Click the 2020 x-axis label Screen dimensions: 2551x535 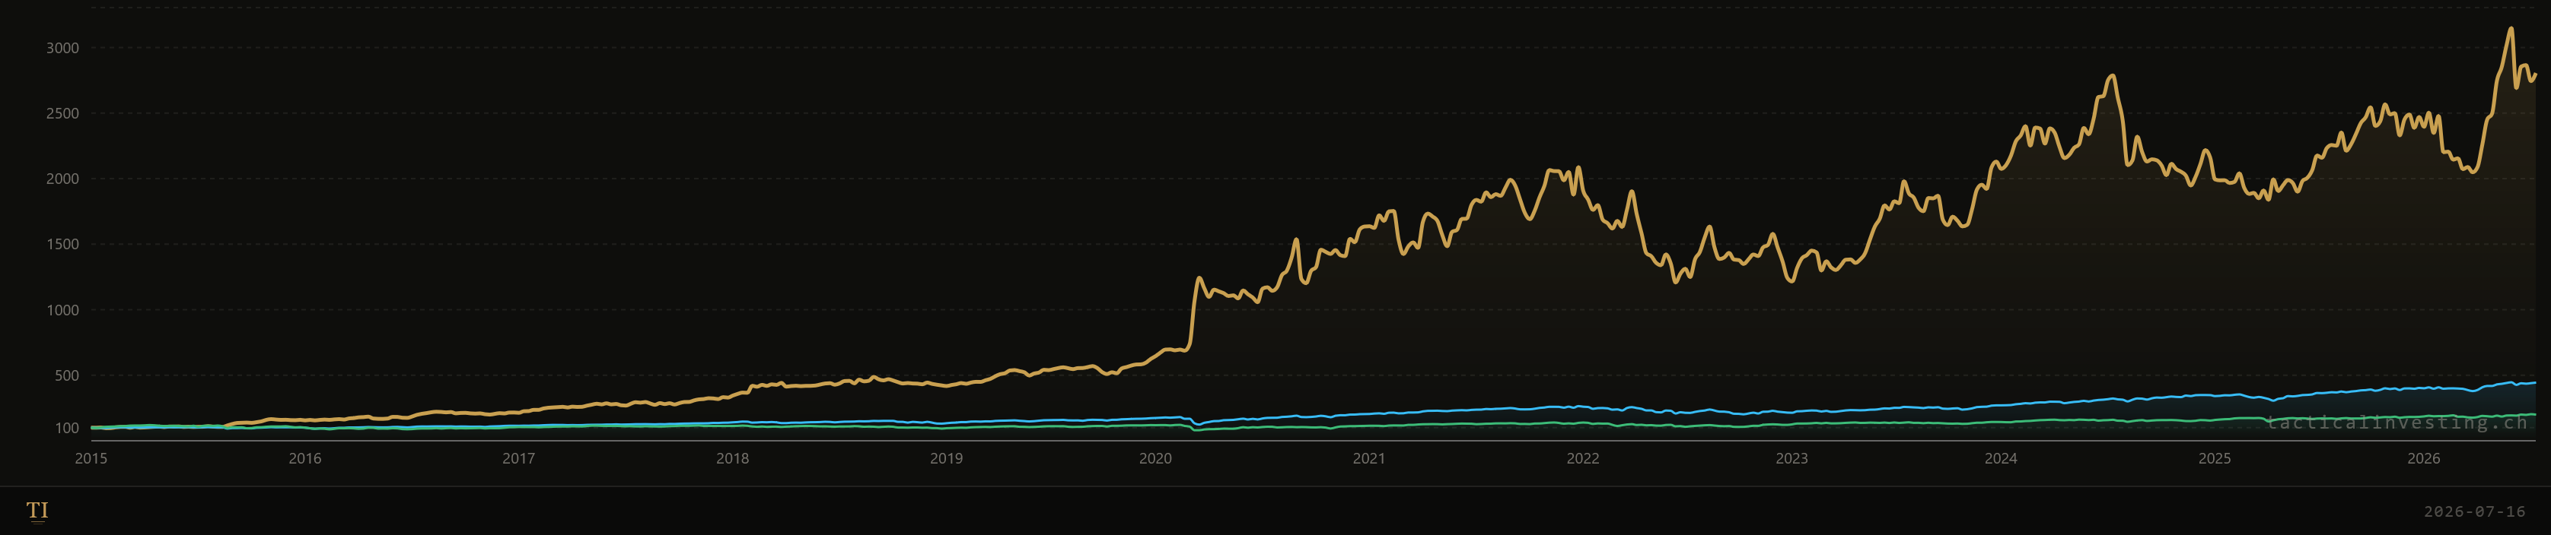click(x=1156, y=457)
